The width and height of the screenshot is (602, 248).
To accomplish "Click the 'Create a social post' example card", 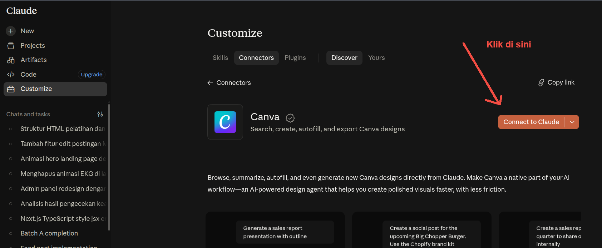I will (422, 230).
